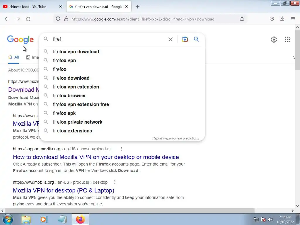Screen dimensions: 300x225
Task: Focus the Firefox address bar URL
Action: pyautogui.click(x=143, y=19)
